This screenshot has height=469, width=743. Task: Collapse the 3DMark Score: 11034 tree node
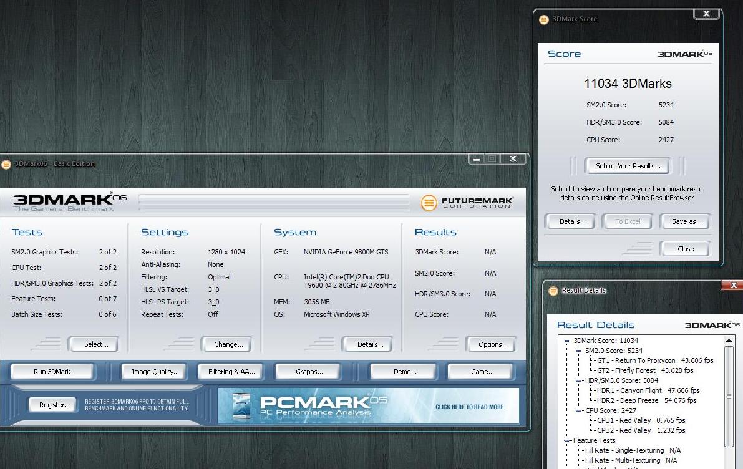tap(566, 341)
